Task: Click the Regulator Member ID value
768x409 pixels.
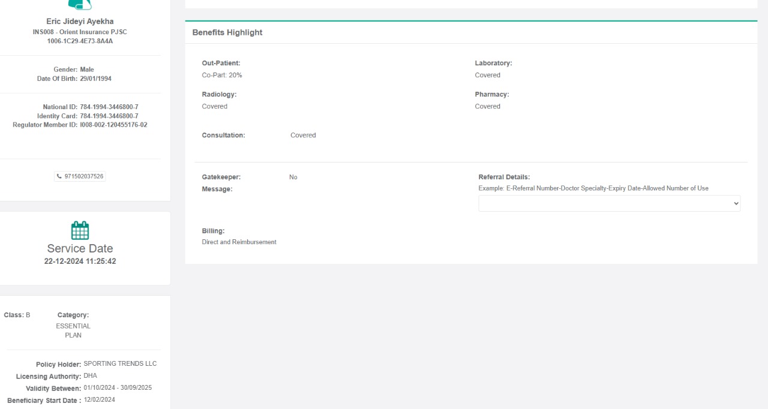Action: [113, 125]
